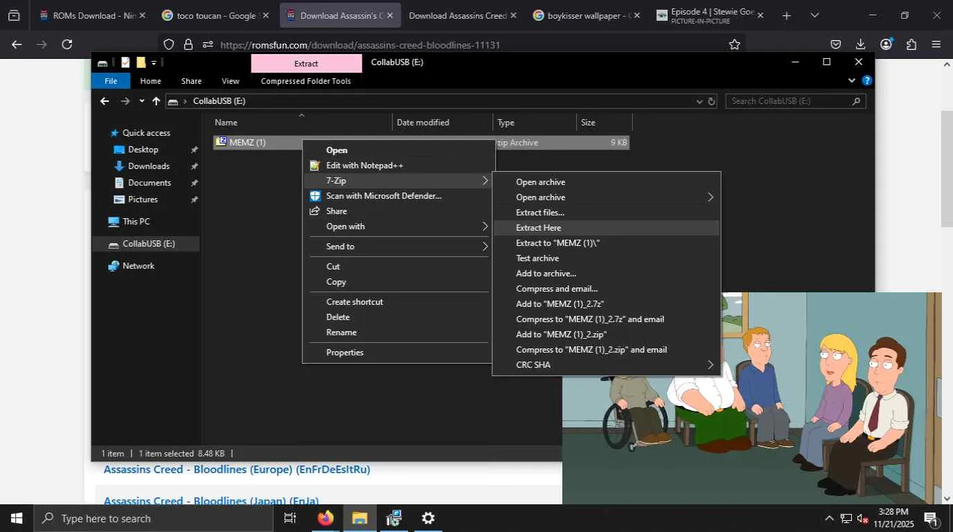Screen dimensions: 953x532
Task: Open Assassins Creed Bloodlines (Europe) link
Action: click(237, 470)
